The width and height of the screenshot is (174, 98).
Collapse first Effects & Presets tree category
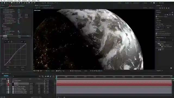point(156,42)
